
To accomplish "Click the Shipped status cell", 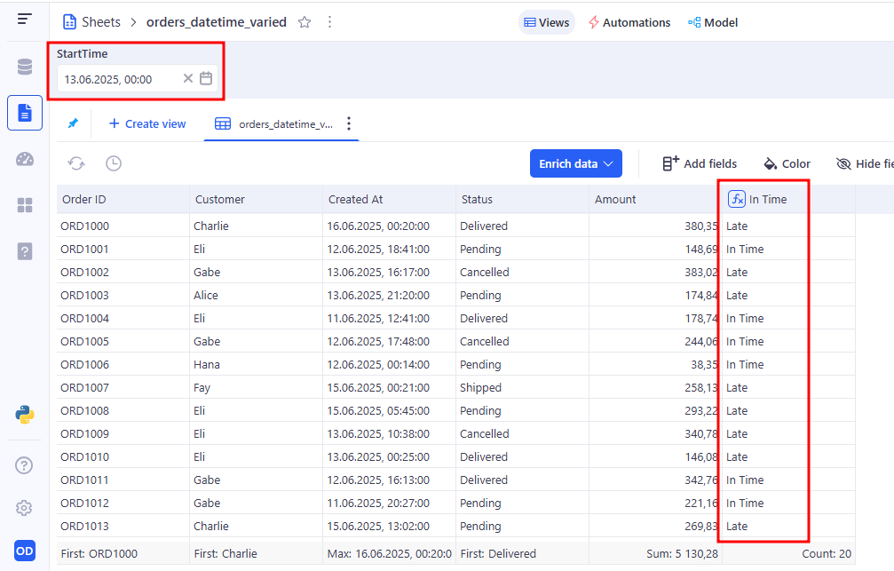I will coord(522,387).
